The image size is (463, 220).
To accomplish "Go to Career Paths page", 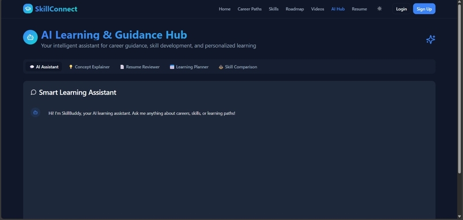I will point(249,9).
